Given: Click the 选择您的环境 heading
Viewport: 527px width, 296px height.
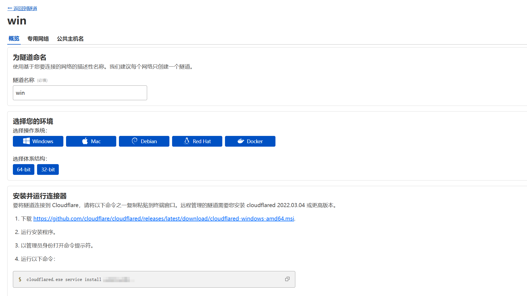Looking at the screenshot, I should click(33, 121).
